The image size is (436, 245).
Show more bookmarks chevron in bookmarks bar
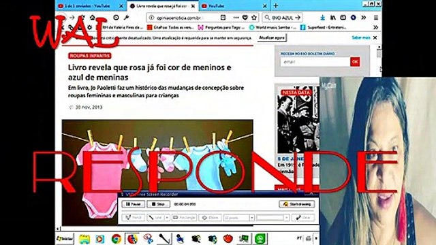375,27
